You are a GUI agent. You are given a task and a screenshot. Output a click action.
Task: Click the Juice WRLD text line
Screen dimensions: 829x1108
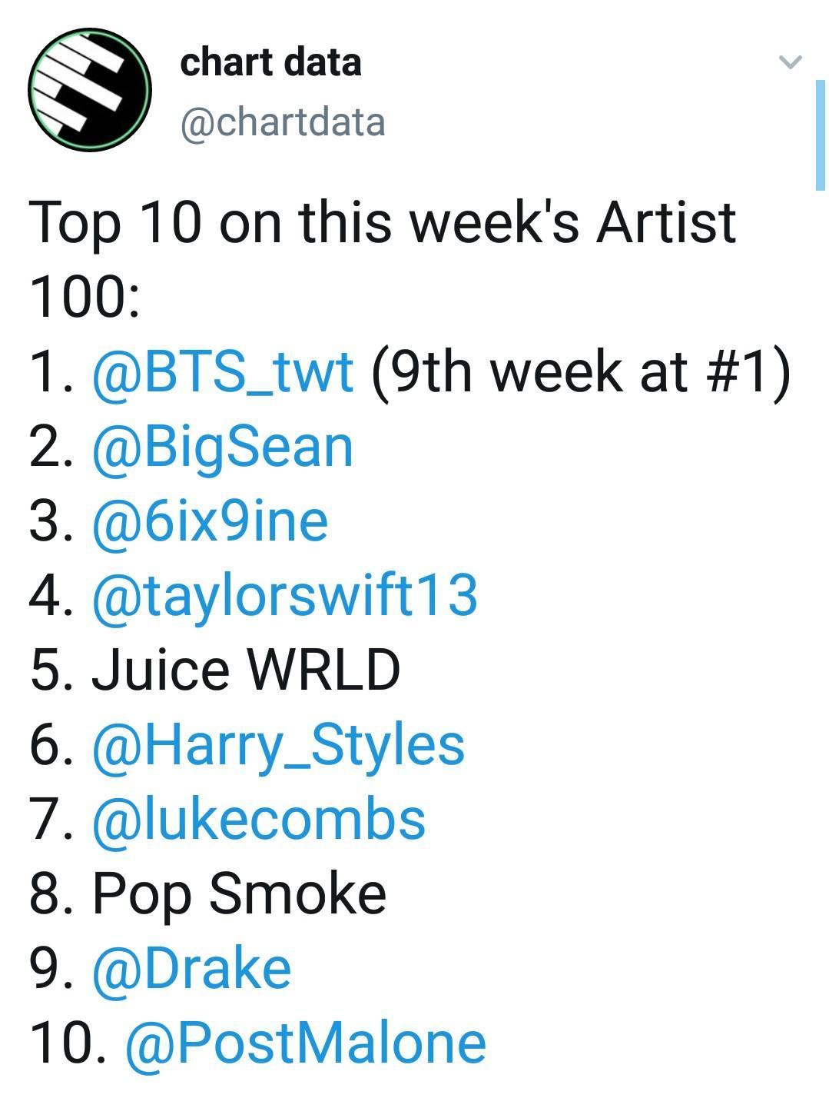point(215,670)
